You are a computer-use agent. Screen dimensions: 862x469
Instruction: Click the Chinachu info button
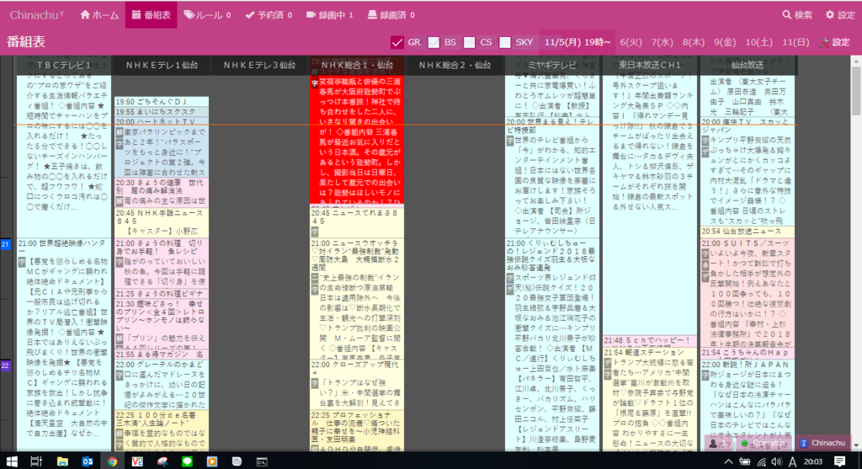coord(823,443)
